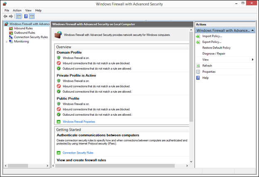
Task: Click the brick wall globe icon in description banner
Action: coord(58,35)
